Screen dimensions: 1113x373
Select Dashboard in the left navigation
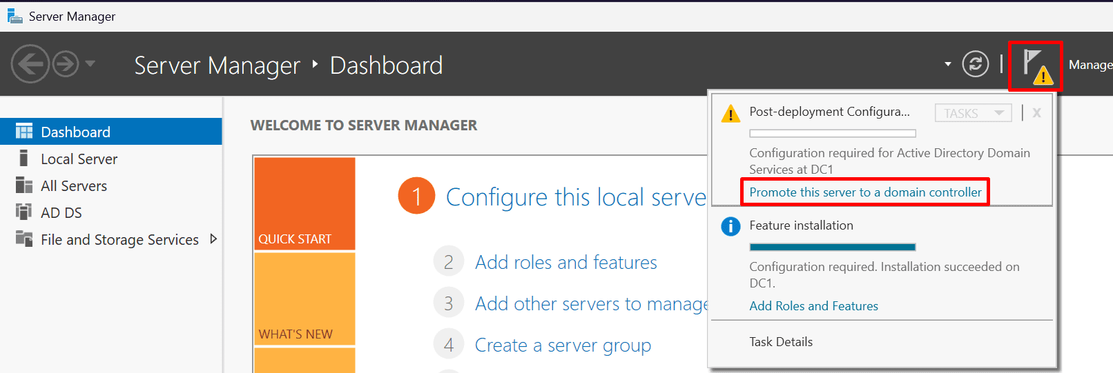click(75, 132)
